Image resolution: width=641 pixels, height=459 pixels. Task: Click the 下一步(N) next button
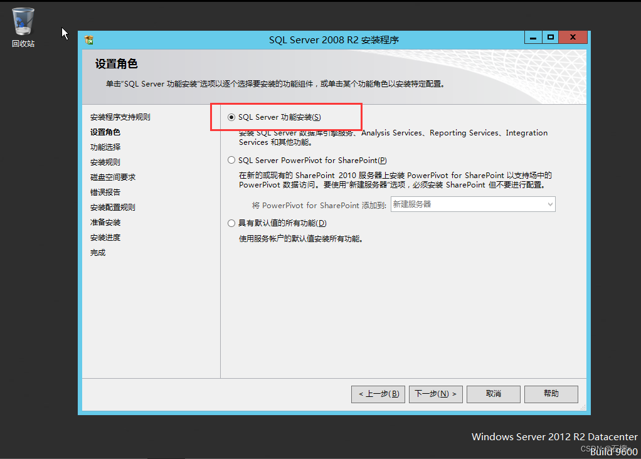[436, 394]
